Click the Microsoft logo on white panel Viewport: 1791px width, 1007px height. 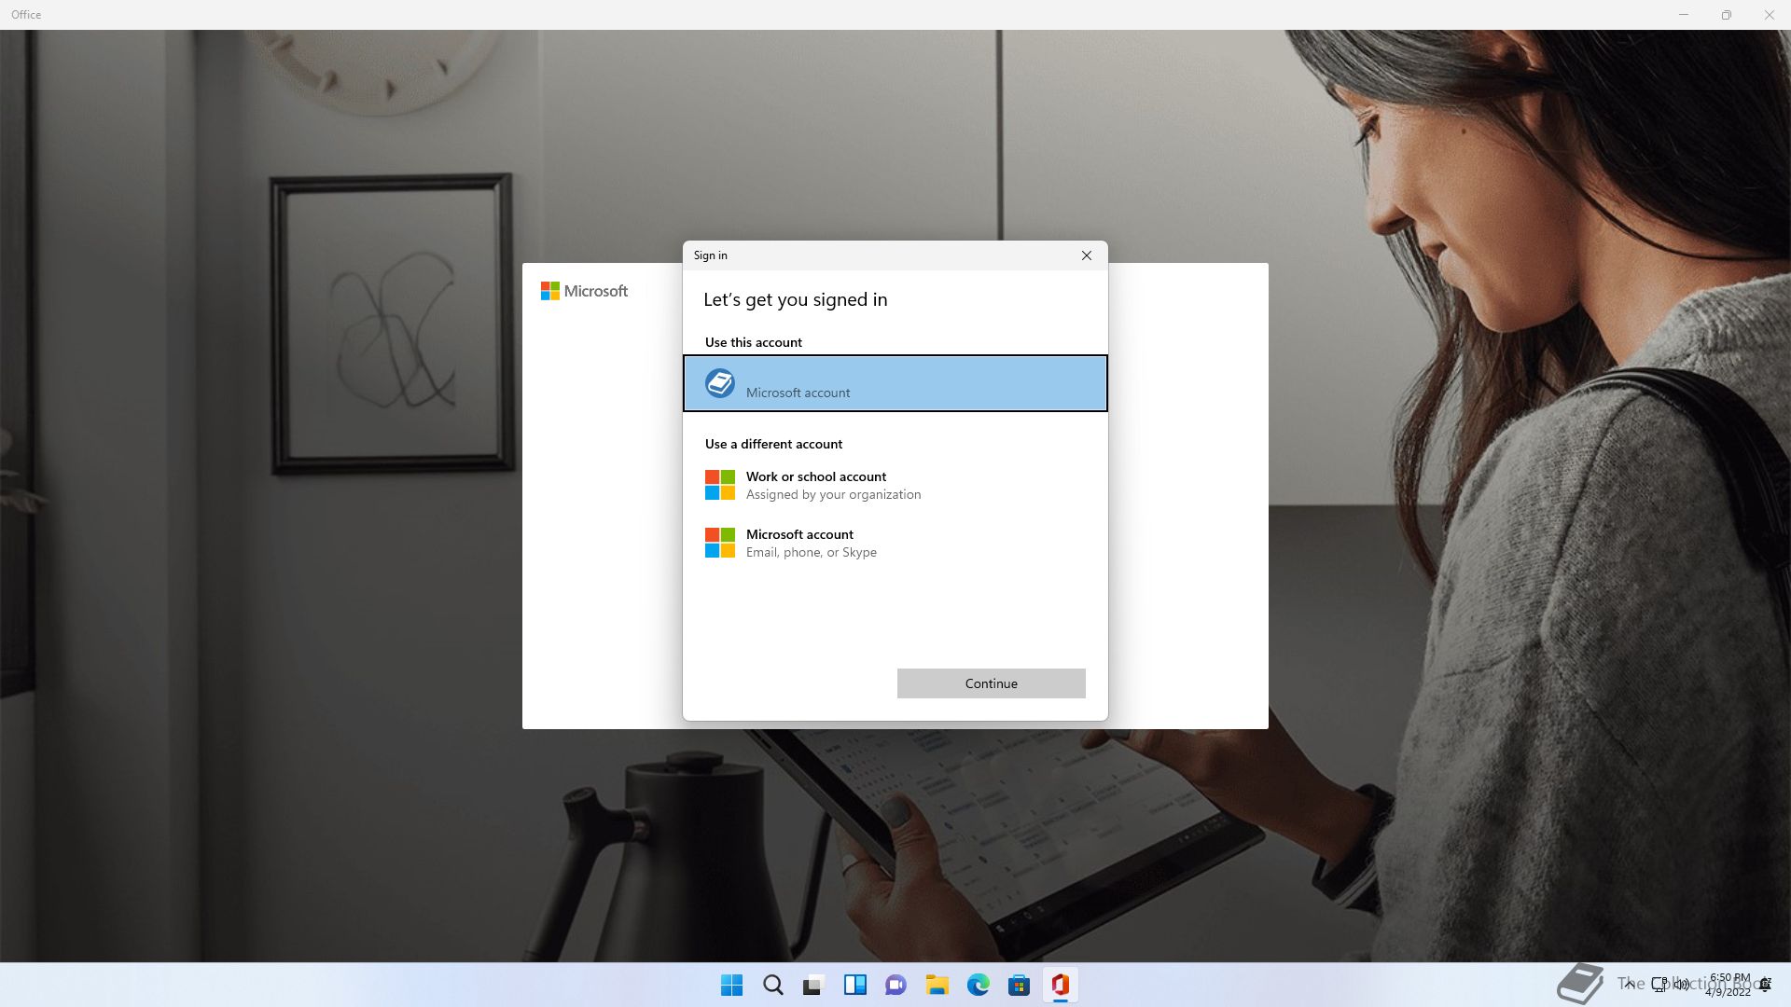click(x=585, y=291)
